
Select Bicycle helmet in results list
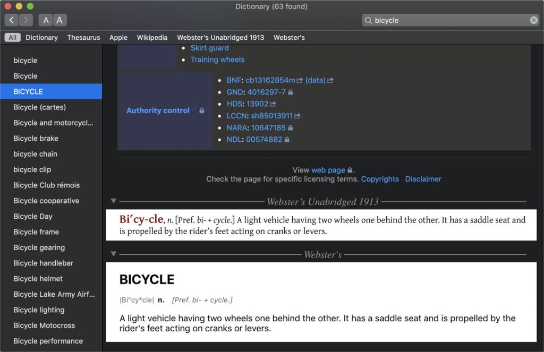point(38,279)
